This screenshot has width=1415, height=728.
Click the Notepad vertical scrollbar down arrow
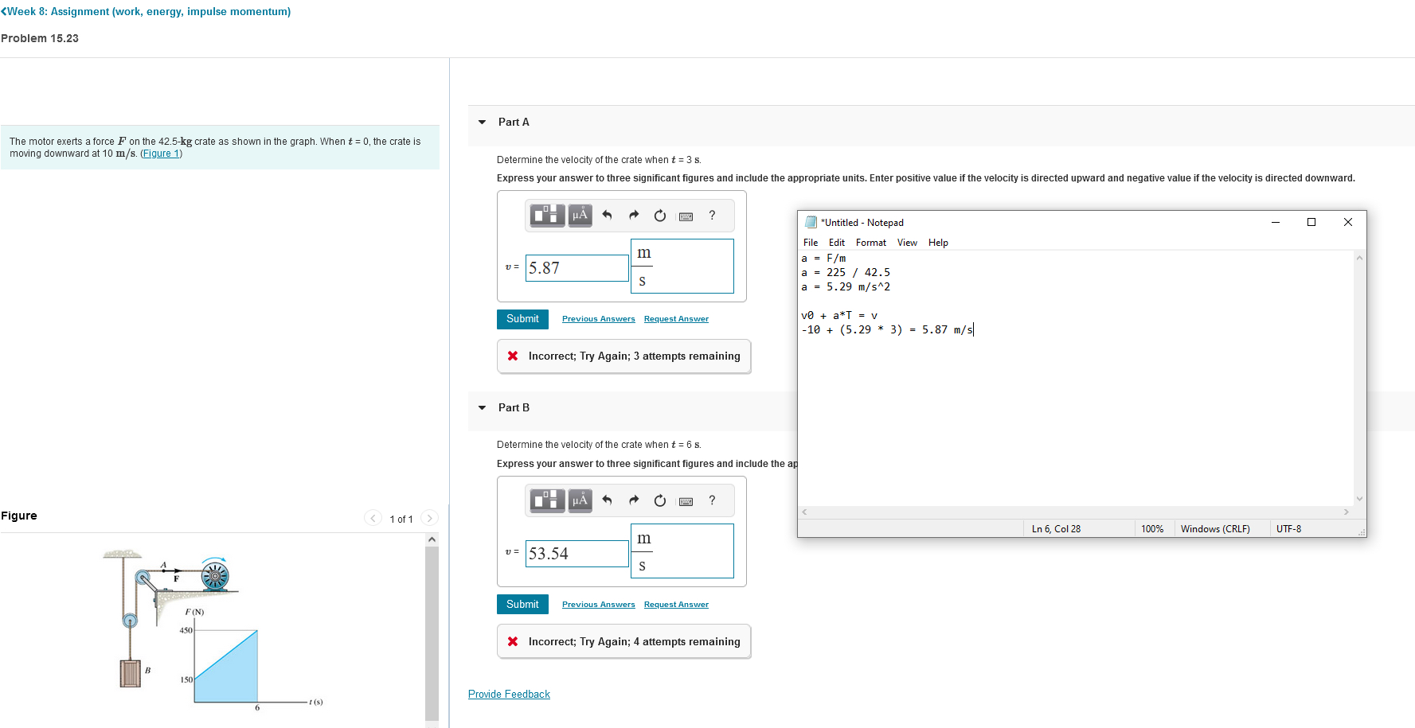(x=1359, y=499)
